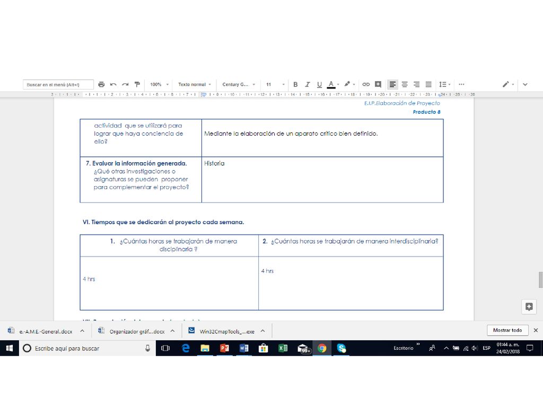Click the floating add comment button at page margin
543x407 pixels.
click(x=529, y=307)
